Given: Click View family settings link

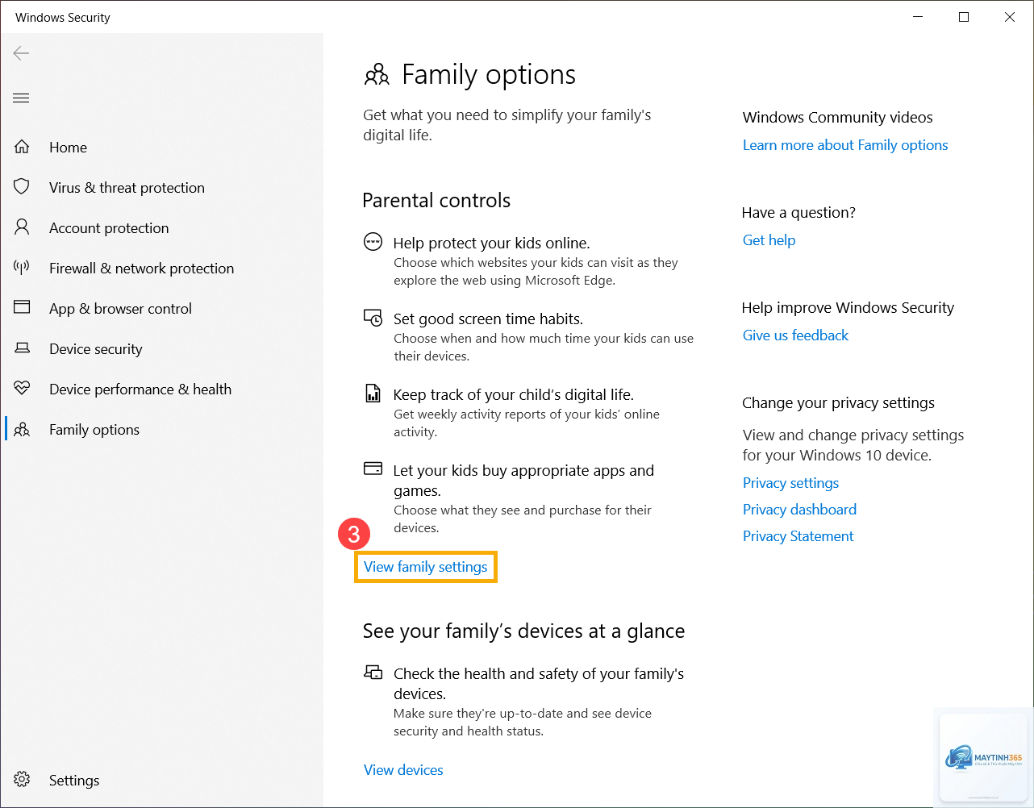Looking at the screenshot, I should [425, 567].
